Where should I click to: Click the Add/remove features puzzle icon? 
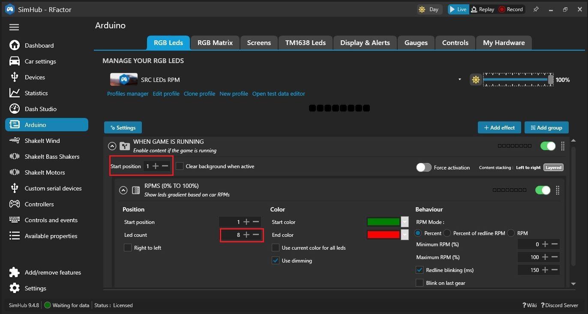tap(15, 272)
